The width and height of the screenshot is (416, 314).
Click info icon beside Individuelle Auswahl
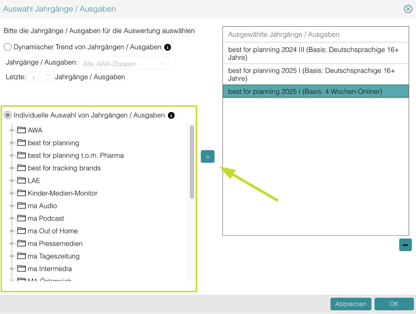click(171, 116)
